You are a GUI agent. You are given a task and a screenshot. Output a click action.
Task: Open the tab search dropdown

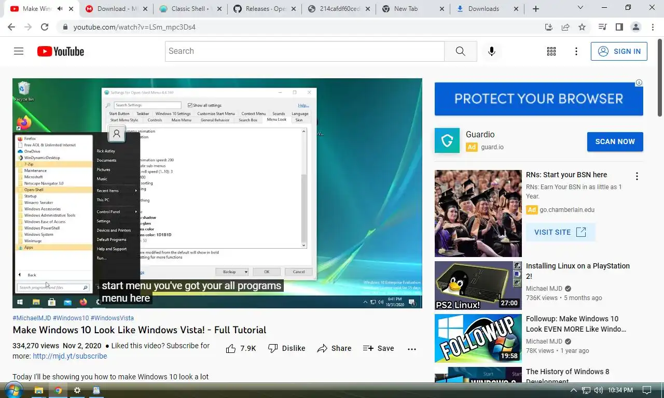pyautogui.click(x=580, y=8)
